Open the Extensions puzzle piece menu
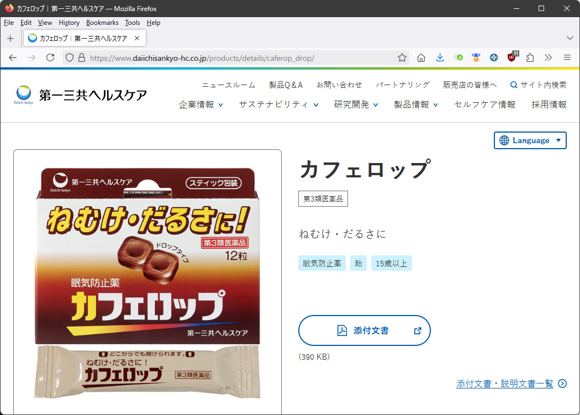 pos(530,57)
